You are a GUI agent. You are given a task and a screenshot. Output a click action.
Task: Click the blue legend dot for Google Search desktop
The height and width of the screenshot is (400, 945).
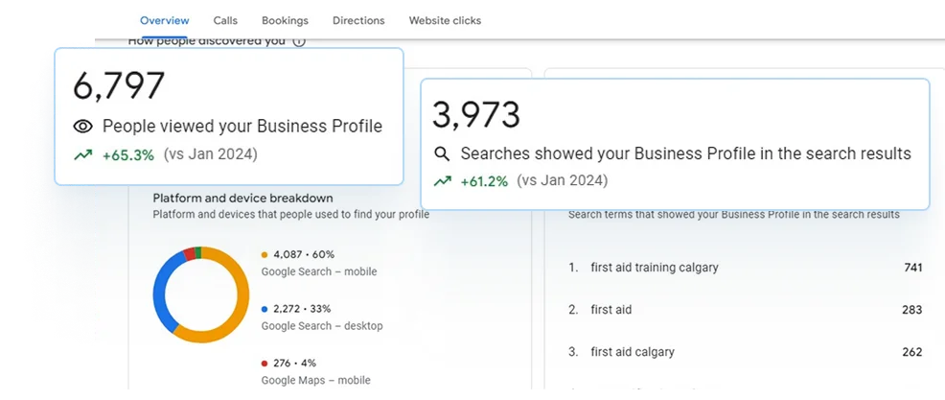[265, 310]
